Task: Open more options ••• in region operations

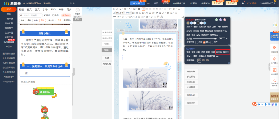Action: (217, 56)
